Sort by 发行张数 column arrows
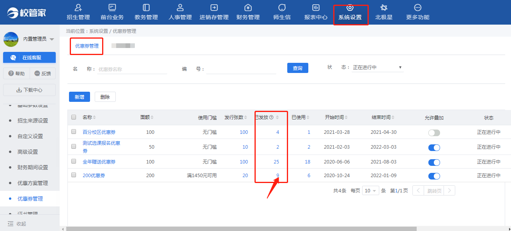 click(246, 117)
